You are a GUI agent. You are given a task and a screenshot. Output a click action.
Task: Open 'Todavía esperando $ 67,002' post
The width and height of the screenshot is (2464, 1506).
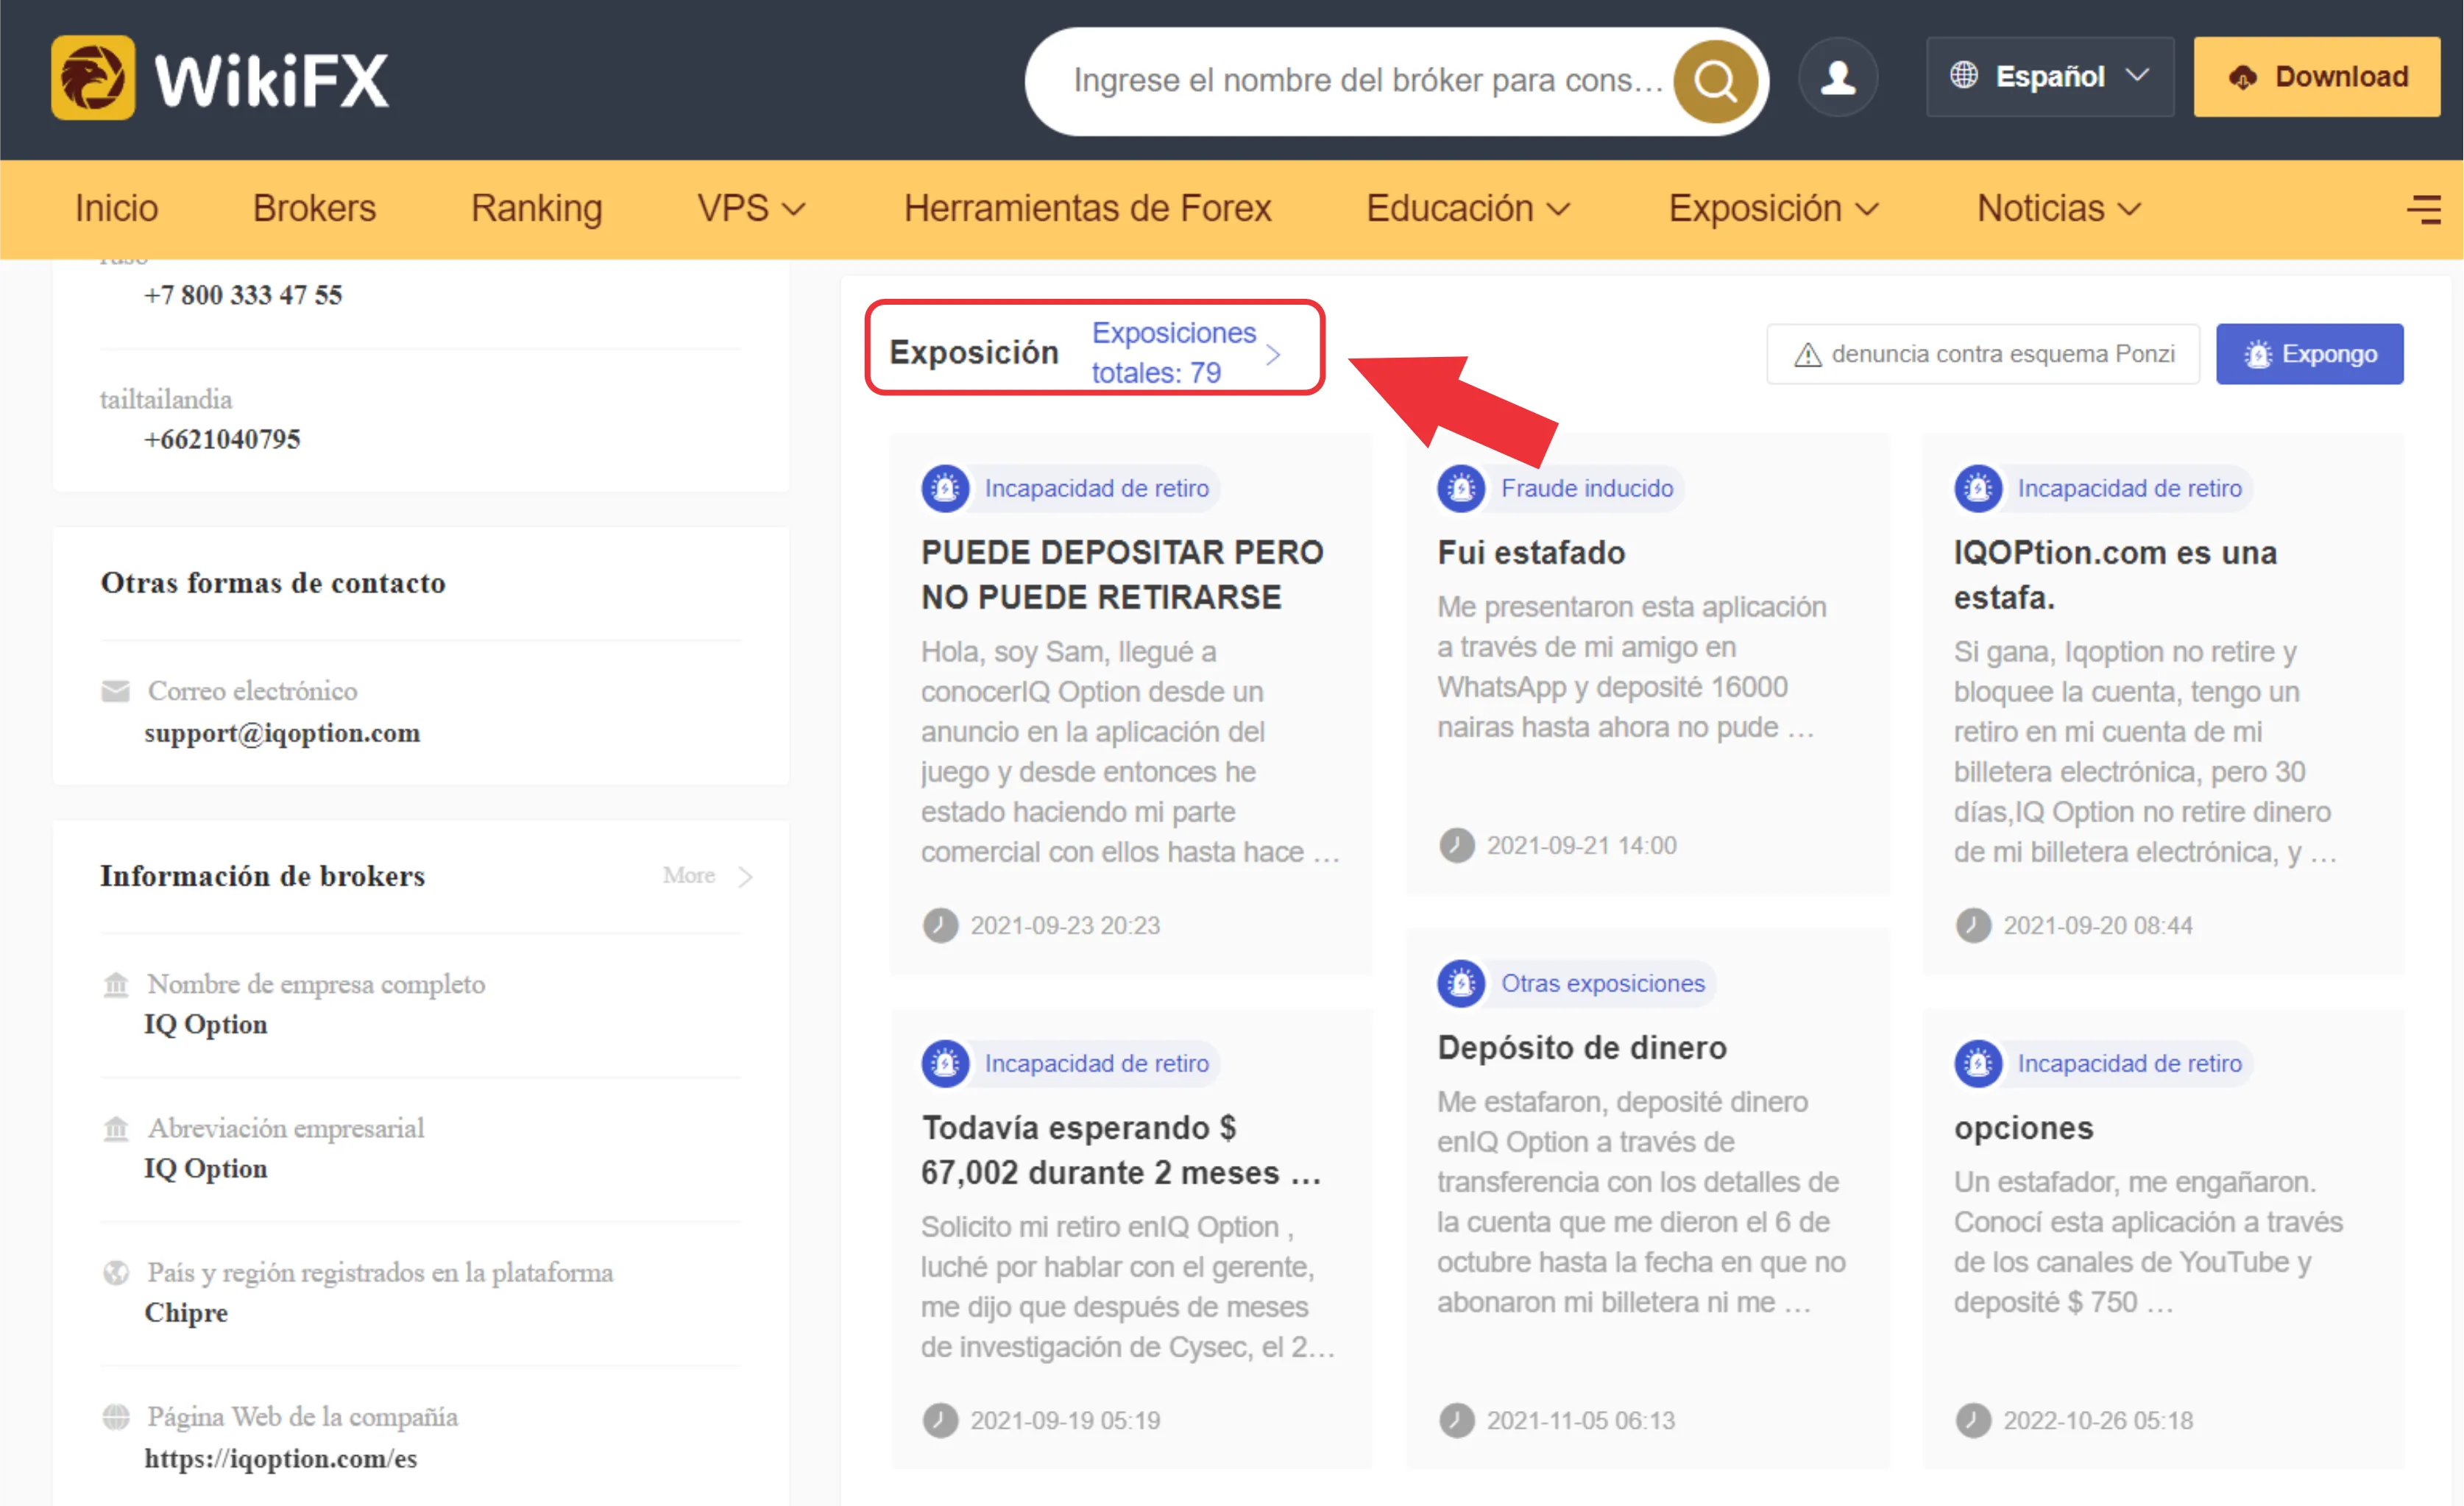pos(1121,1149)
